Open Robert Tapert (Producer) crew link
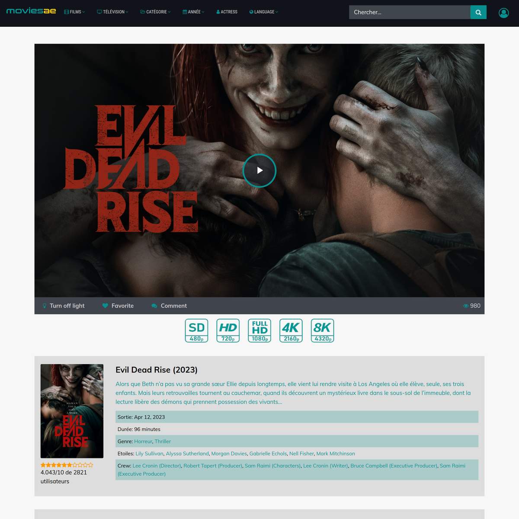Screen dimensions: 519x519 (x=213, y=466)
